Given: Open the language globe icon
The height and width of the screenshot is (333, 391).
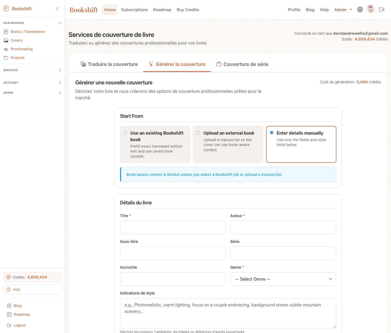Looking at the screenshot, I should [360, 9].
